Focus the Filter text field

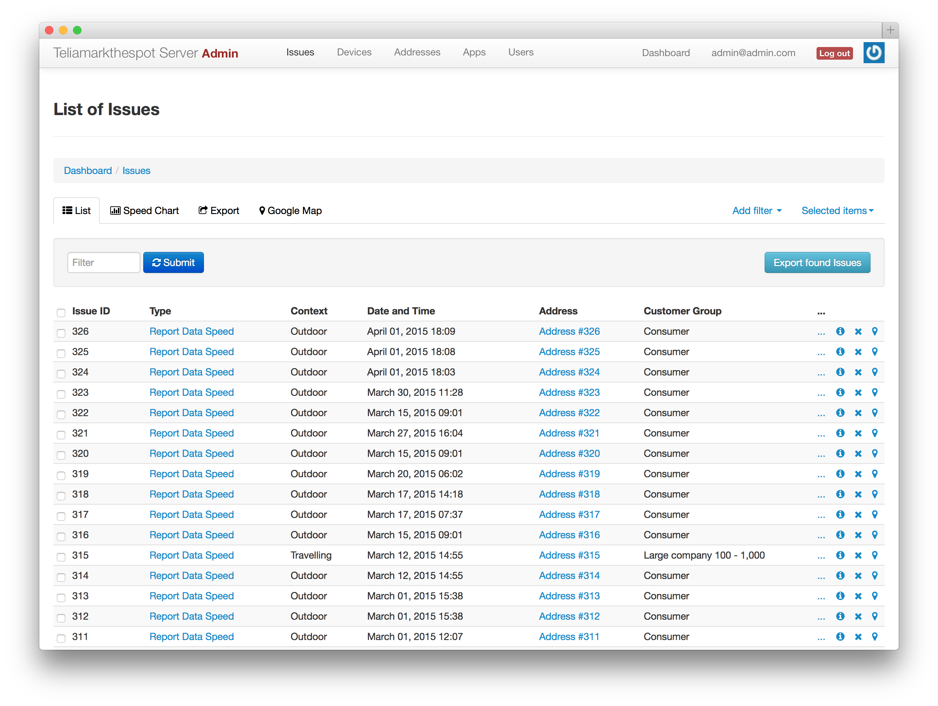click(104, 263)
